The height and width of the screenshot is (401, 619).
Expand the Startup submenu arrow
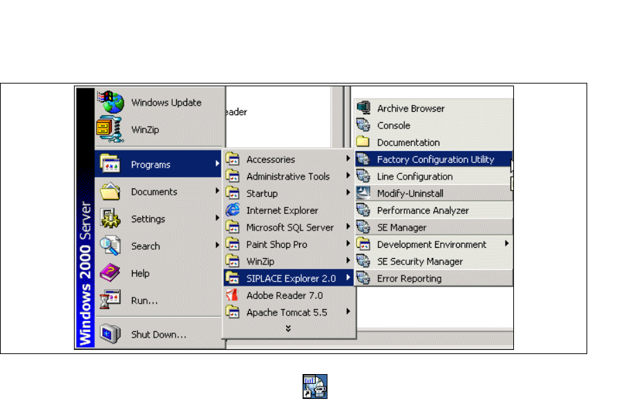click(347, 192)
